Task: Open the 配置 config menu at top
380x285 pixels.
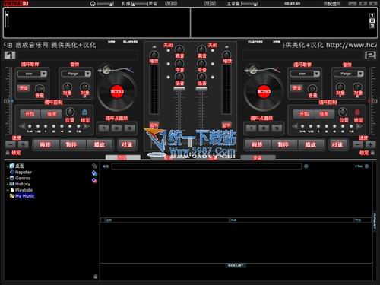Action: [x=332, y=4]
